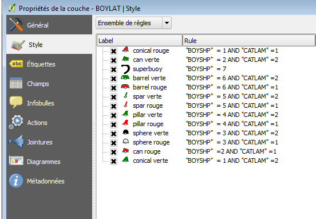The height and width of the screenshot is (219, 316).
Task: Click the barrel verte buoy symbol
Action: (x=125, y=77)
